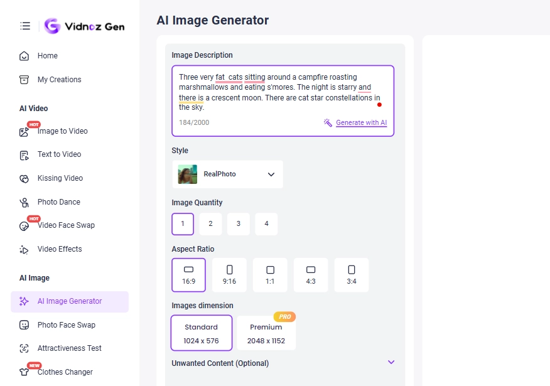Go to Text to Video
This screenshot has height=386, width=550.
tap(59, 154)
